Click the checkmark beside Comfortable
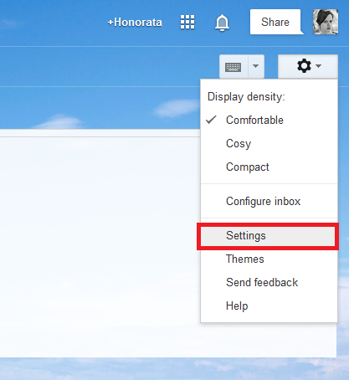349x380 pixels. [x=211, y=120]
